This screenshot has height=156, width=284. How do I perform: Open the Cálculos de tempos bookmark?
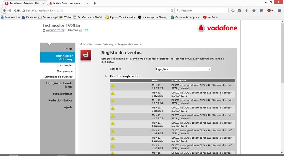[186, 17]
